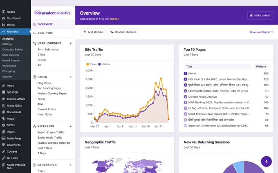The width and height of the screenshot is (278, 173).
Task: Open Notice hourglass icon in sidebar
Action: tap(3, 12)
